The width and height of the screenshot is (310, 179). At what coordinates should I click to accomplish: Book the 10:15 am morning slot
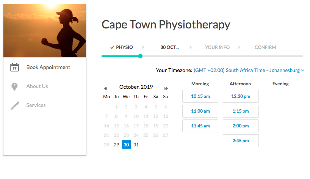point(200,96)
